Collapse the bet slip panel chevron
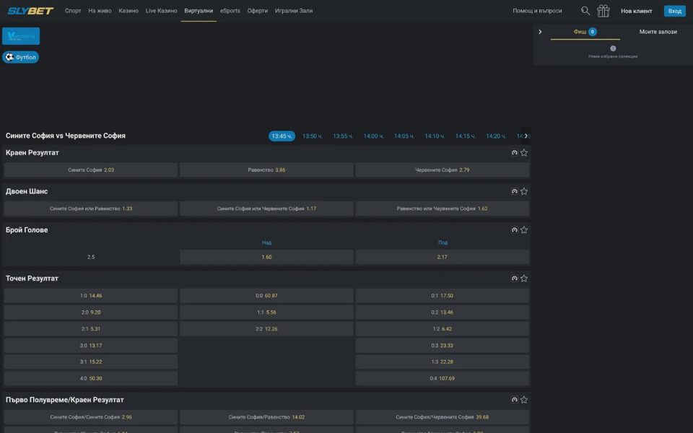Screen dimensions: 693x433 coord(540,32)
